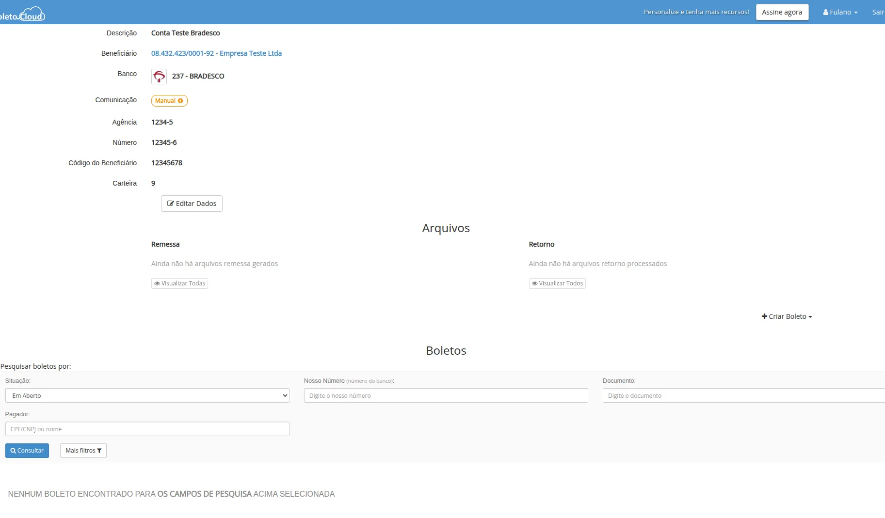Open the Empresa Teste Ltda beneficiary link
The width and height of the screenshot is (885, 518).
[216, 53]
